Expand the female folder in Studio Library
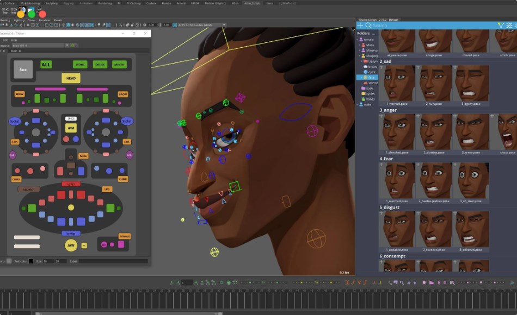The image size is (517, 315). pos(358,39)
